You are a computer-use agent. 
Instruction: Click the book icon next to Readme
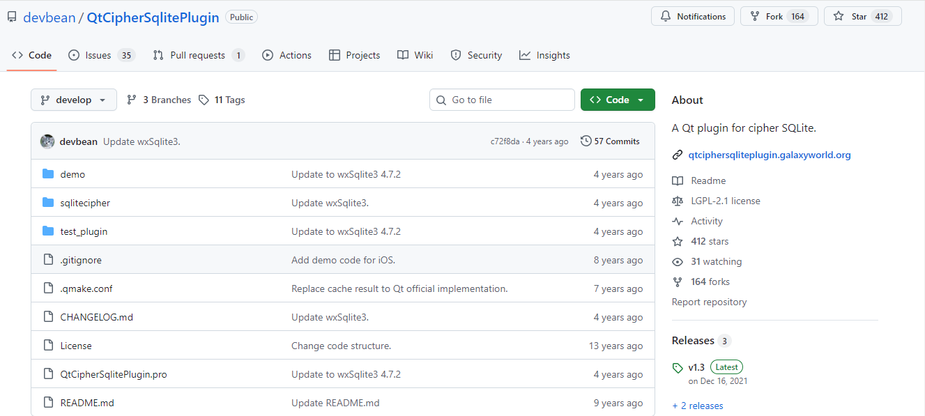tap(678, 180)
